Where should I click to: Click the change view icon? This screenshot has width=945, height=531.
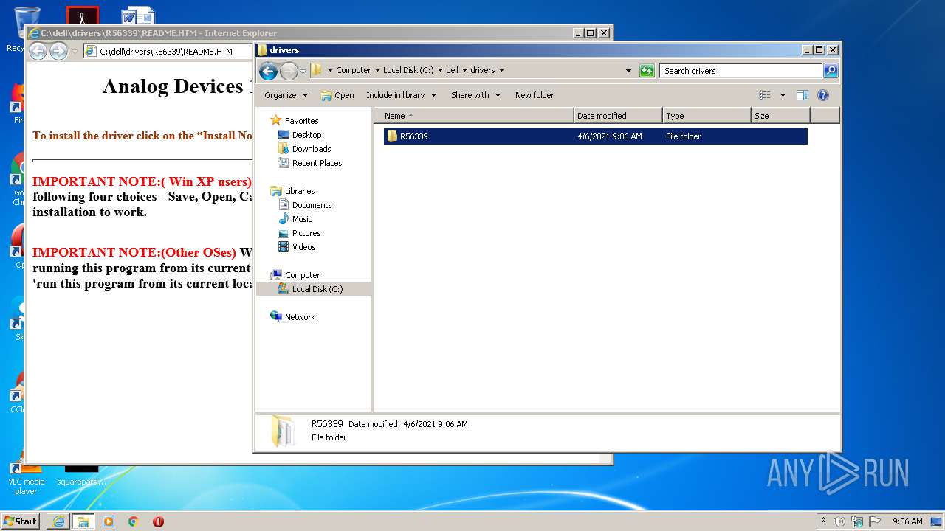[765, 95]
